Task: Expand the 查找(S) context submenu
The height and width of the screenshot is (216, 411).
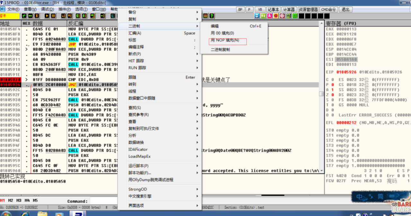Action: [x=135, y=108]
